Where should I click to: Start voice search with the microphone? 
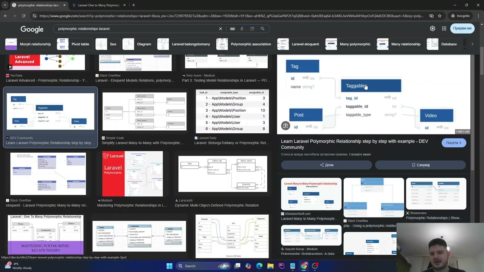point(242,29)
